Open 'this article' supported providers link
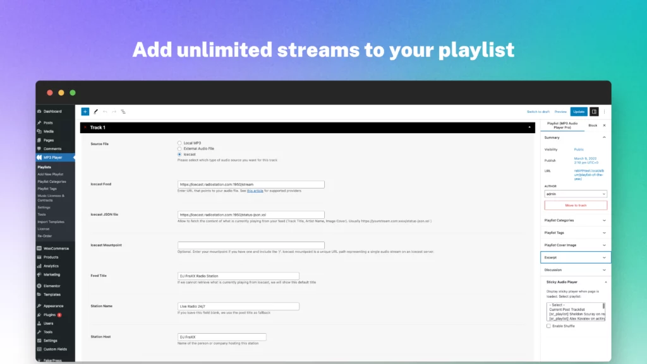This screenshot has height=364, width=647. [255, 191]
